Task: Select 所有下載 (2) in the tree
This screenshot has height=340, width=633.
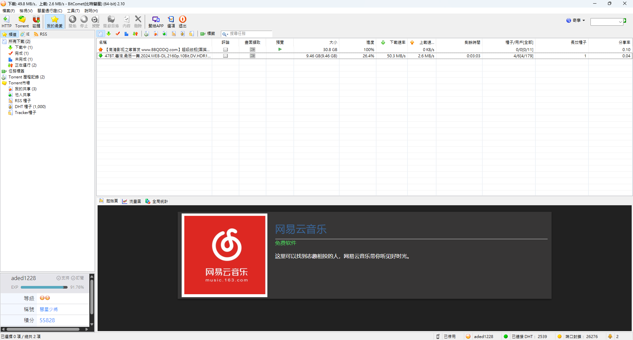Action: pos(19,42)
